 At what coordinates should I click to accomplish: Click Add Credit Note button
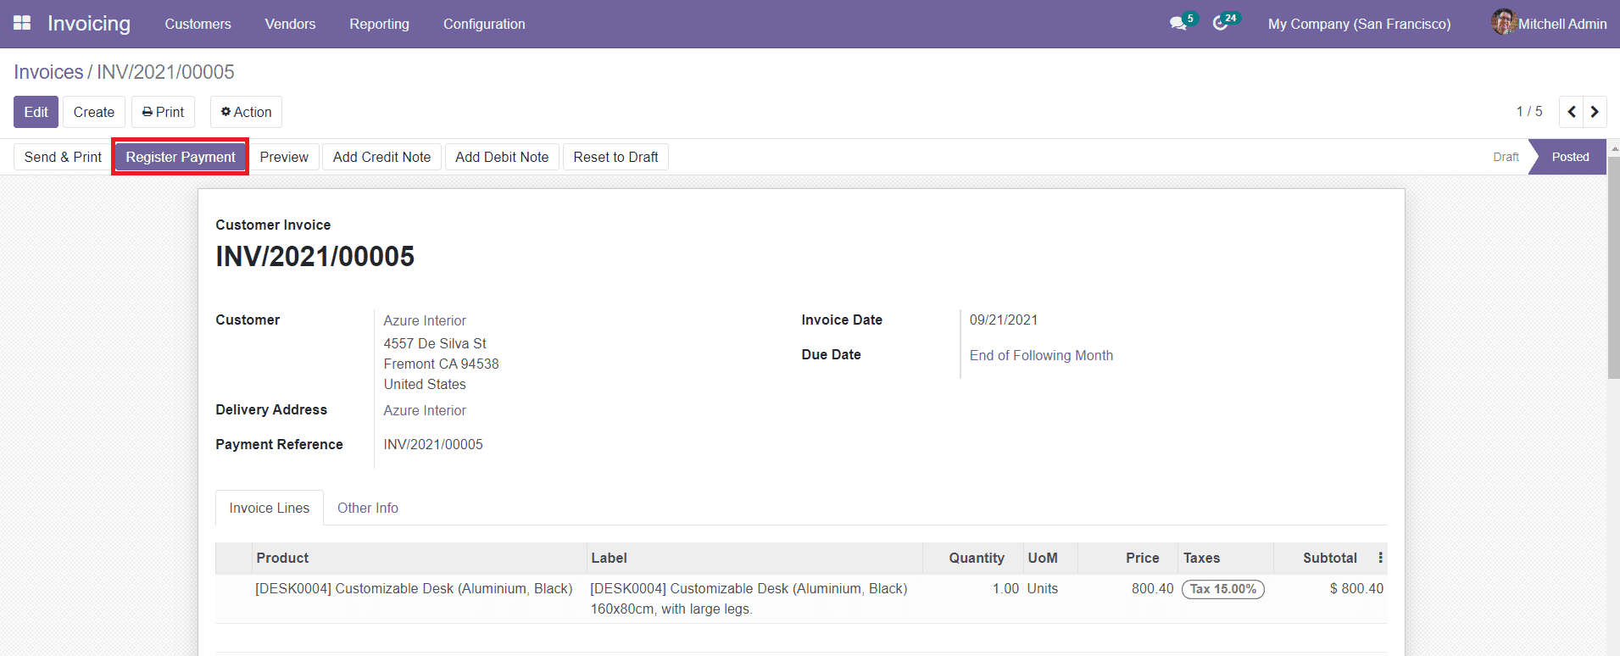point(381,157)
